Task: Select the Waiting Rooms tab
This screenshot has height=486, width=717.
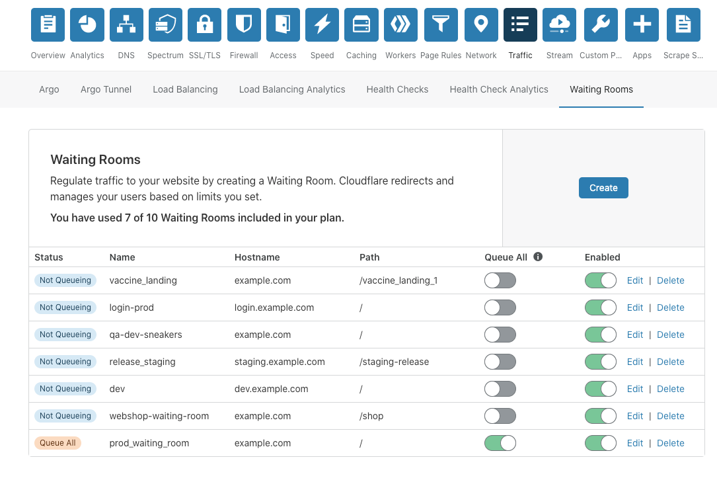Action: click(x=601, y=89)
